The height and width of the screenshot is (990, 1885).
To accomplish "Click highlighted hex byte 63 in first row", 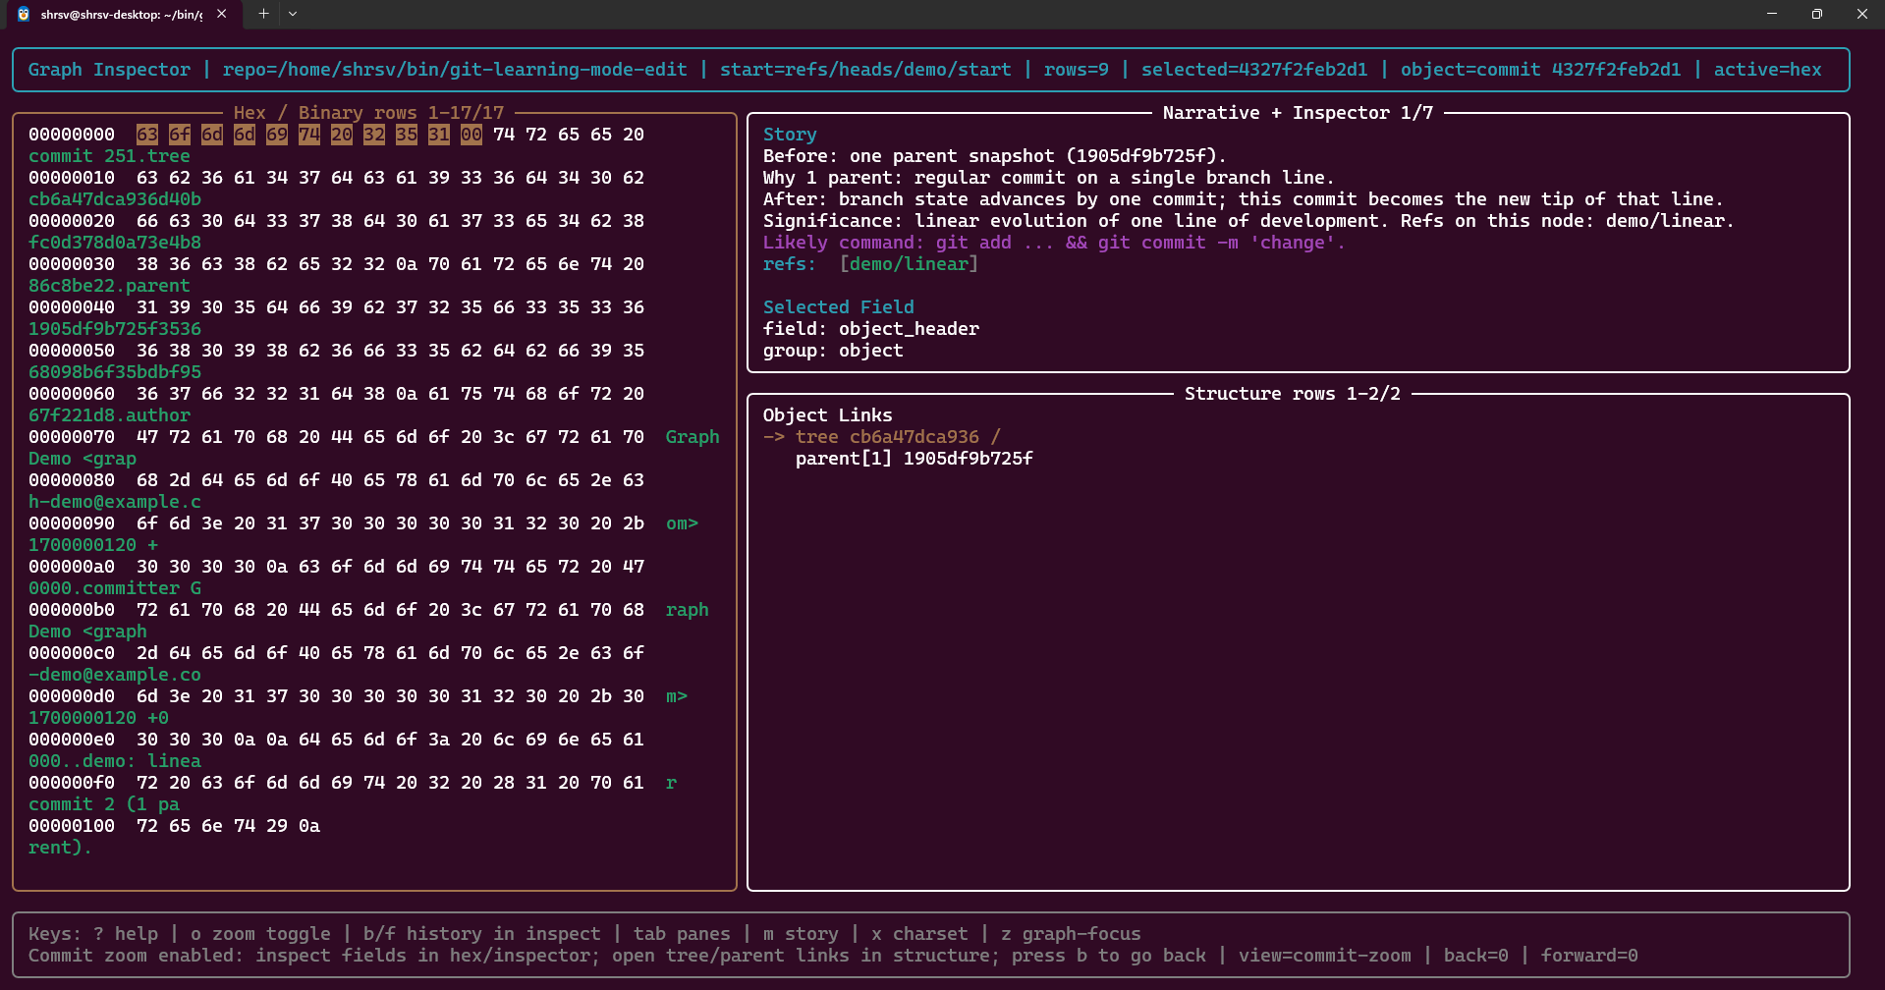I will tap(147, 135).
